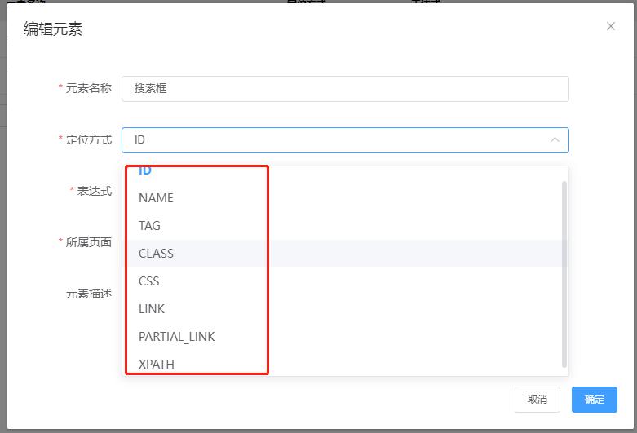This screenshot has width=637, height=433.
Task: Click the 元素名称 input field
Action: pyautogui.click(x=345, y=88)
